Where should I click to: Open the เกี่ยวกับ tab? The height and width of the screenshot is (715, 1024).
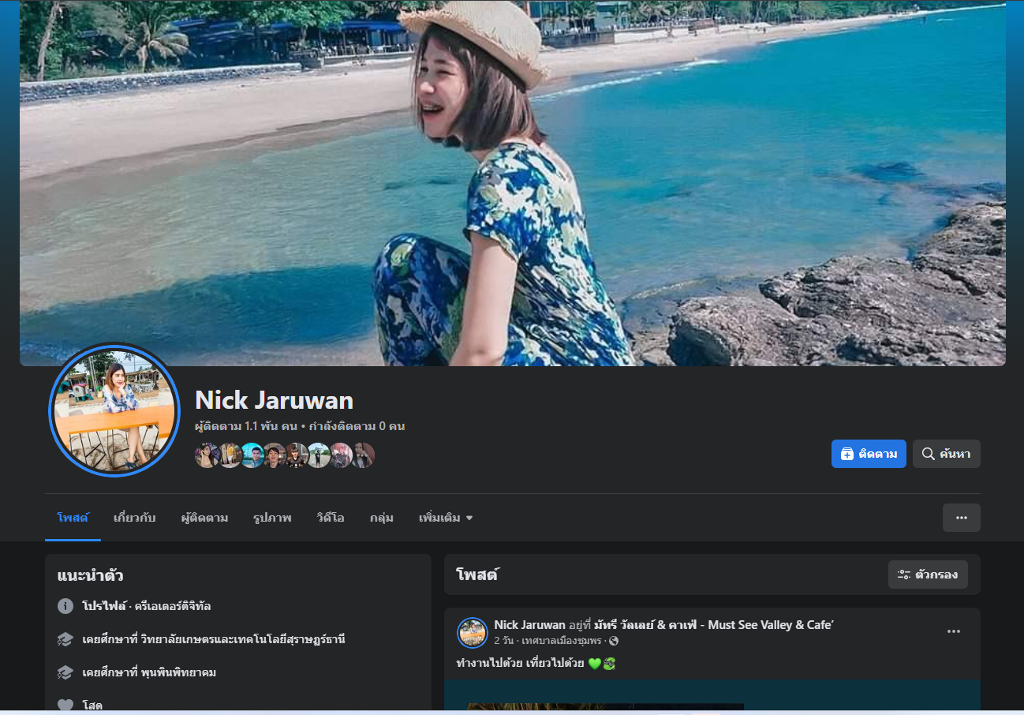(134, 518)
